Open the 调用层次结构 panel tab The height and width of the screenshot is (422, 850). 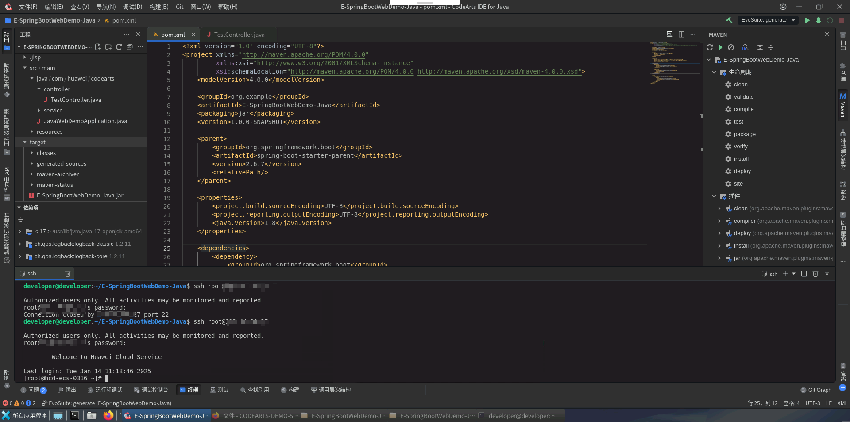(x=331, y=390)
